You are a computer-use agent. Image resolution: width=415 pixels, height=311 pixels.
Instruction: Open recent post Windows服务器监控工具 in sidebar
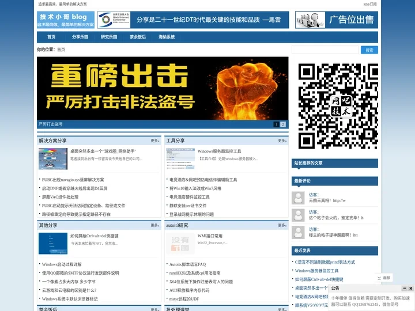pos(316,271)
